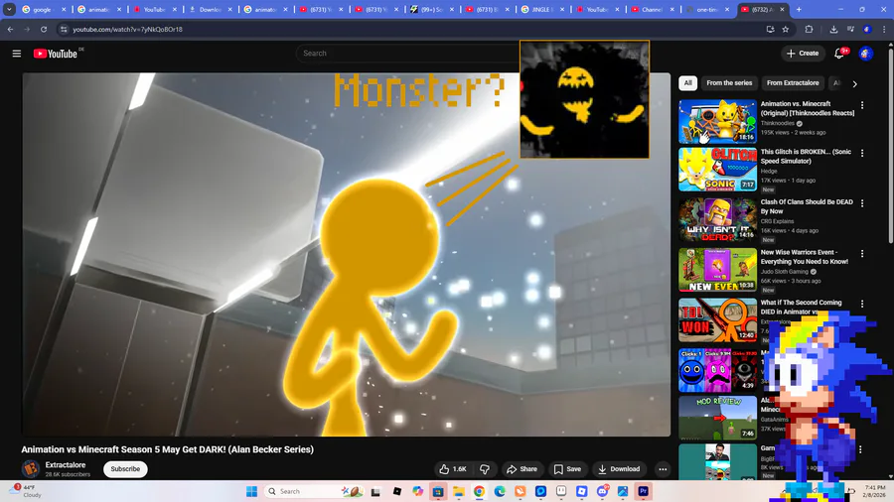This screenshot has width=894, height=502.
Task: Open Discord from taskbar
Action: coord(602,491)
